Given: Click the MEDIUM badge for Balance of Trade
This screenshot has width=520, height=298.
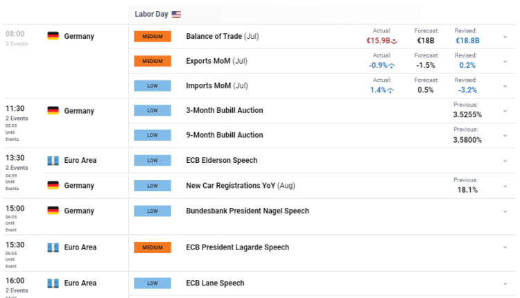Looking at the screenshot, I should [x=153, y=36].
